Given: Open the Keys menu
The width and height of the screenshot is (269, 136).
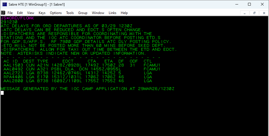Looking at the screenshot, I should [42, 13].
